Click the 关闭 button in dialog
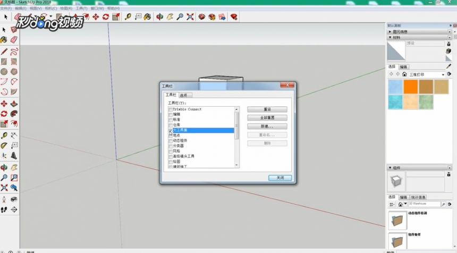 pos(280,178)
